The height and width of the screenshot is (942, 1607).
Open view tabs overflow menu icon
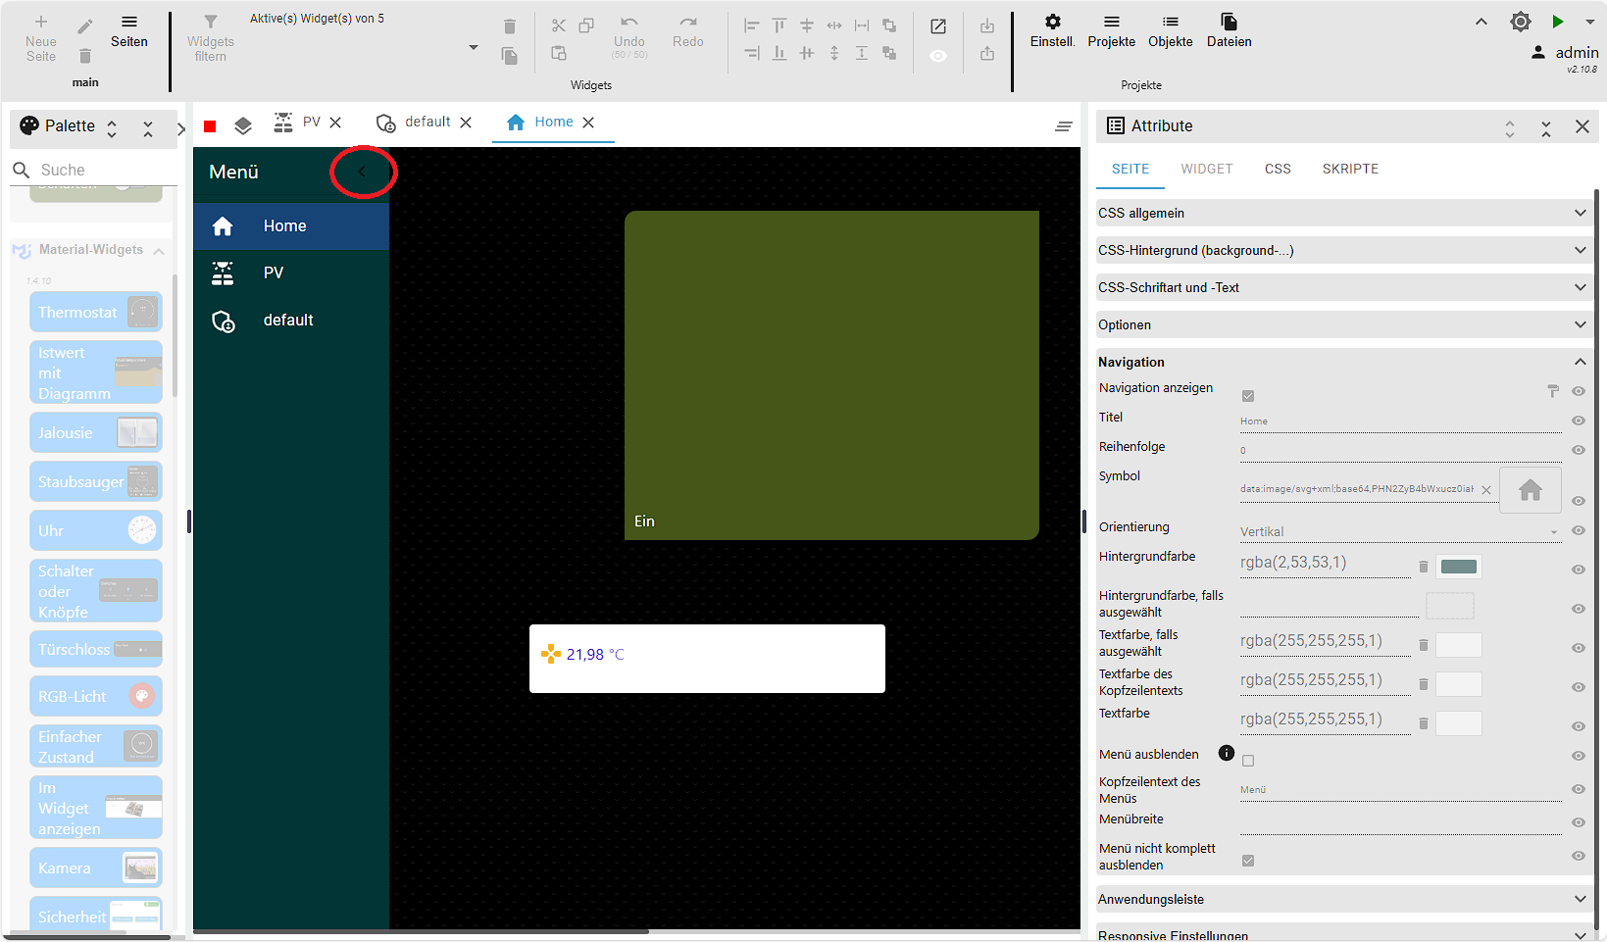(1064, 126)
